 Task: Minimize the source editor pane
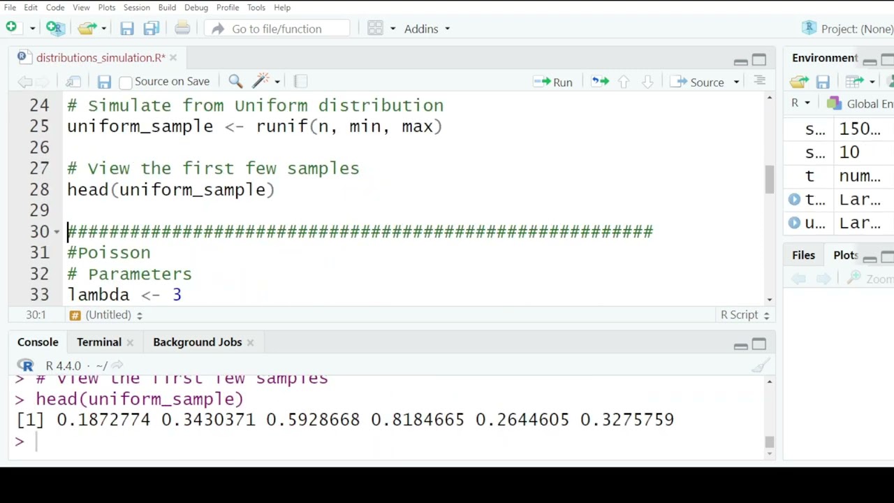tap(741, 61)
